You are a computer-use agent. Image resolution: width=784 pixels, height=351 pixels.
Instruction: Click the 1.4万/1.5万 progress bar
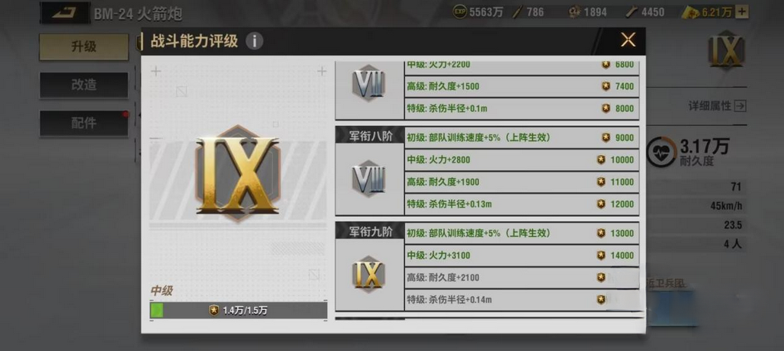click(x=239, y=311)
